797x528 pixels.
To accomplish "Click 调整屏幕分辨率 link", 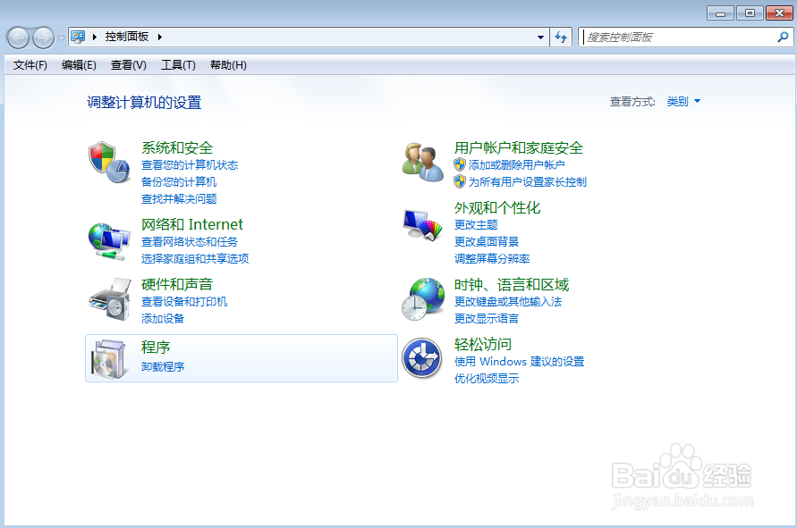I will (492, 258).
